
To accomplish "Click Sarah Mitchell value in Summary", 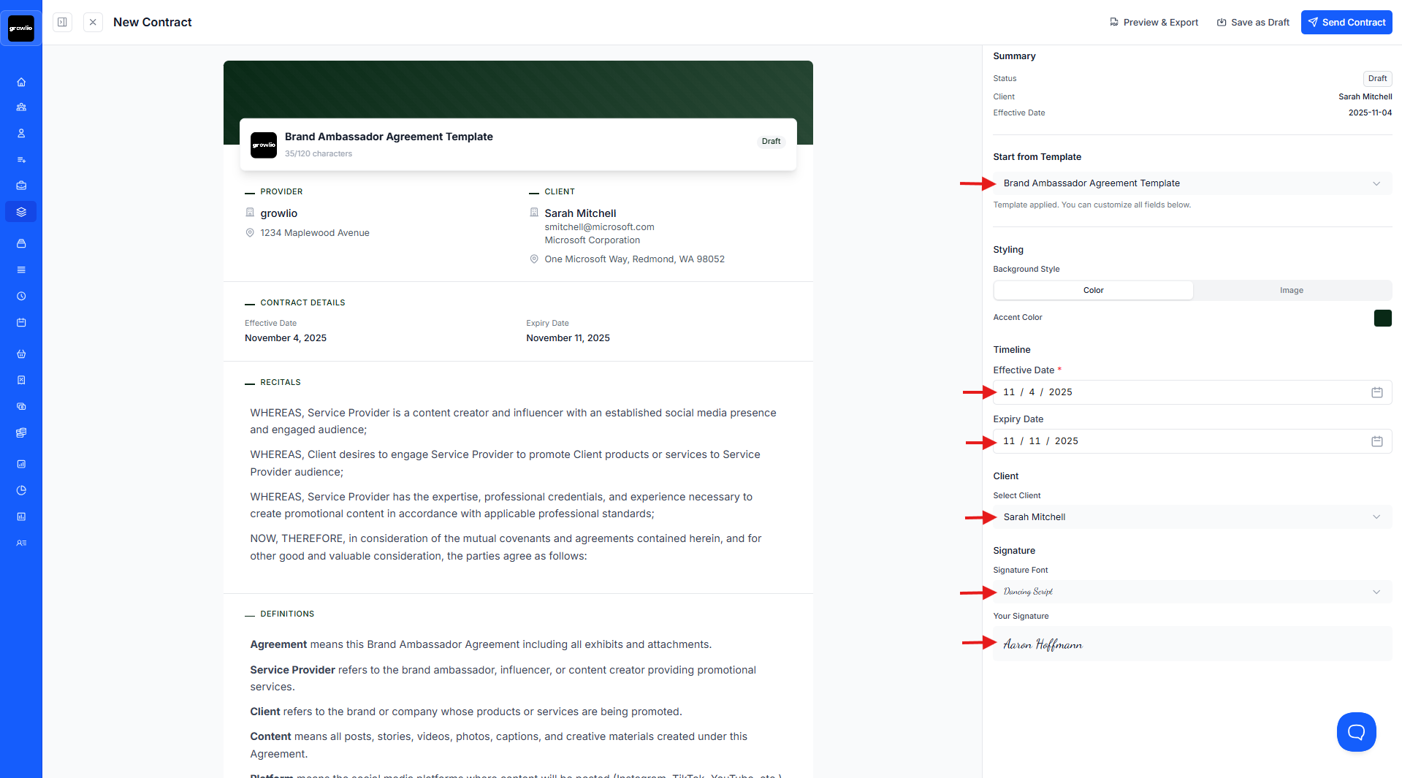I will point(1365,96).
